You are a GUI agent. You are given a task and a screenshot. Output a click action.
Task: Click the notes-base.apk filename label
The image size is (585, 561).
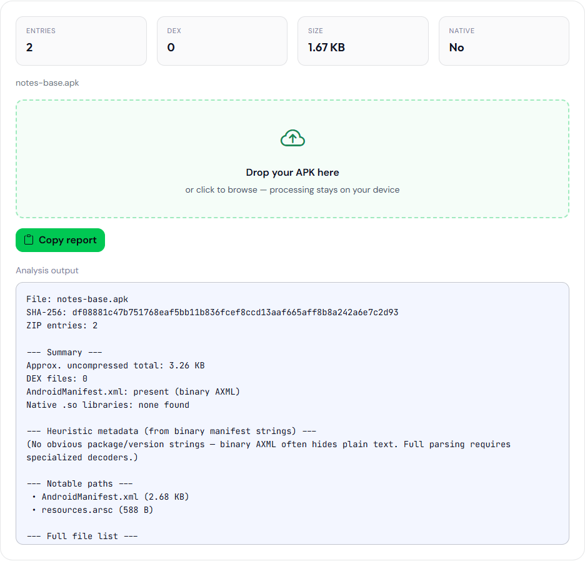point(47,83)
